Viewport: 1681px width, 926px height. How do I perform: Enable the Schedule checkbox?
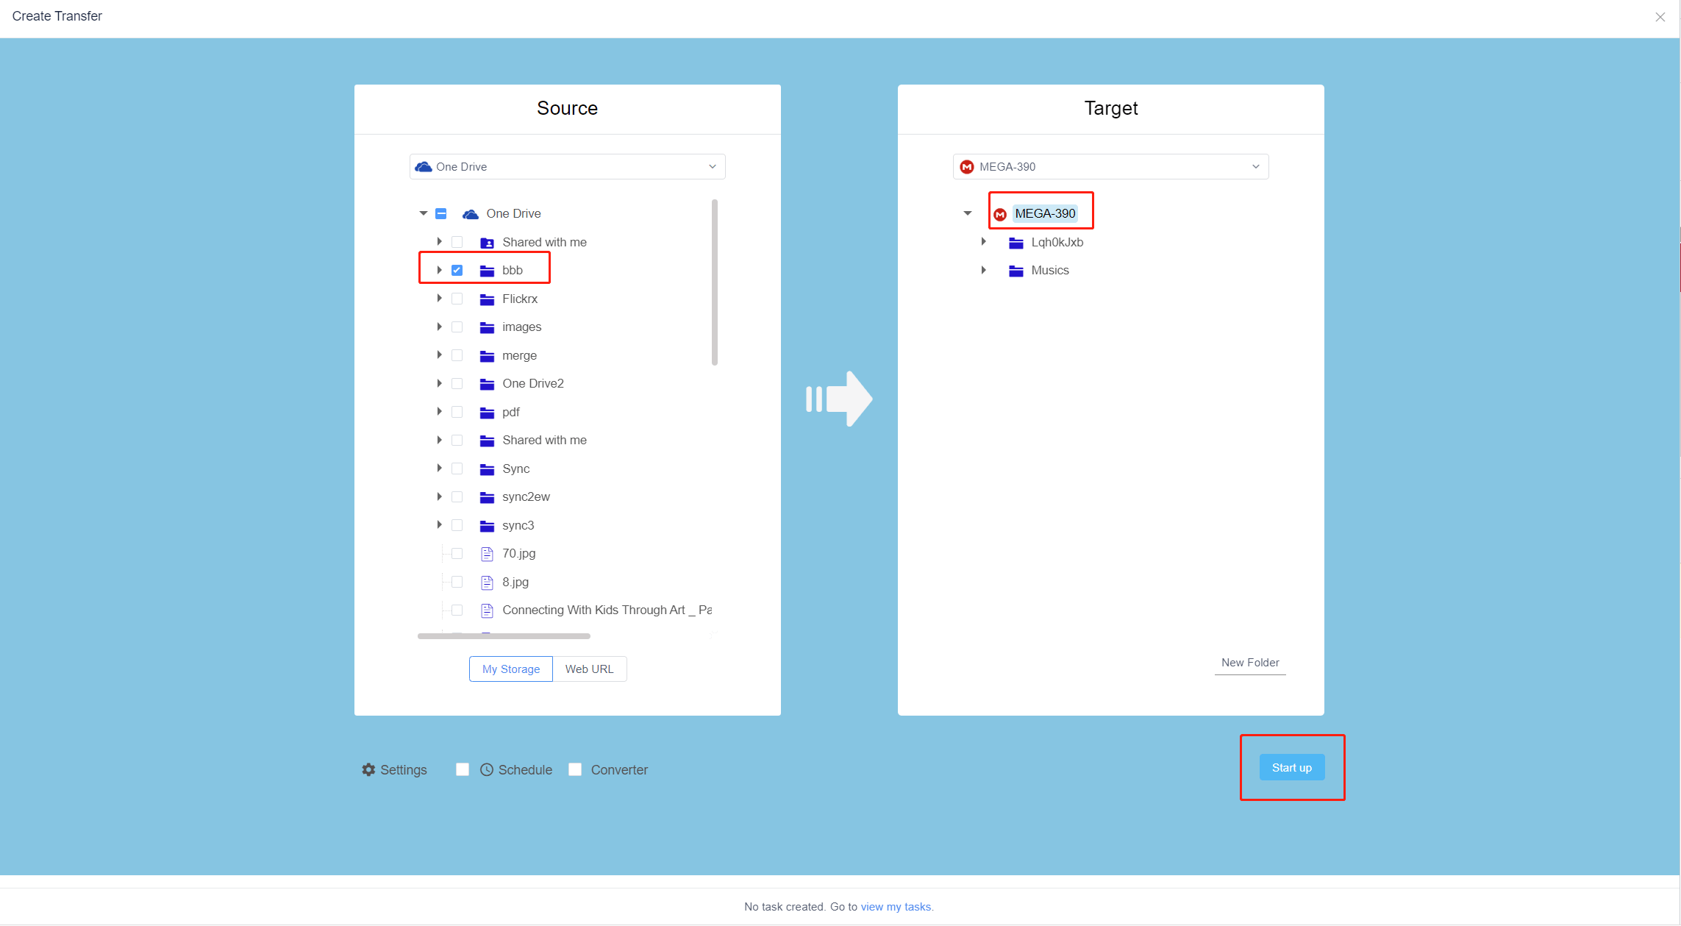click(x=460, y=770)
